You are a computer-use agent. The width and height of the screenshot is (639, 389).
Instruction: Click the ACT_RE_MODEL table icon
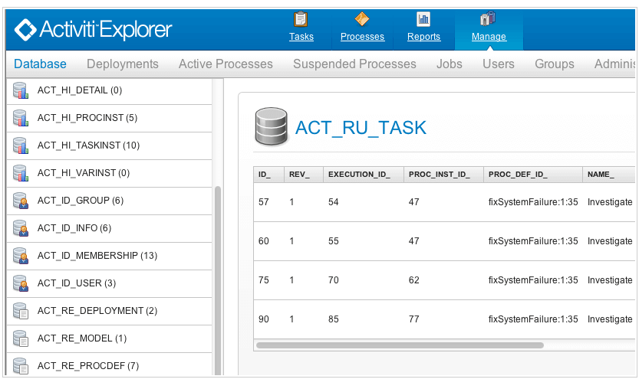coord(21,338)
